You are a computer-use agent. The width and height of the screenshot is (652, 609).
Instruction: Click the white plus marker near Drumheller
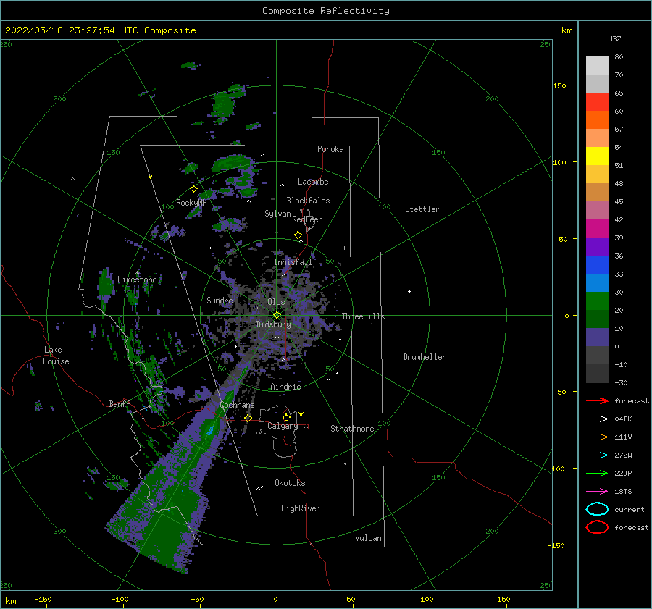tap(409, 291)
